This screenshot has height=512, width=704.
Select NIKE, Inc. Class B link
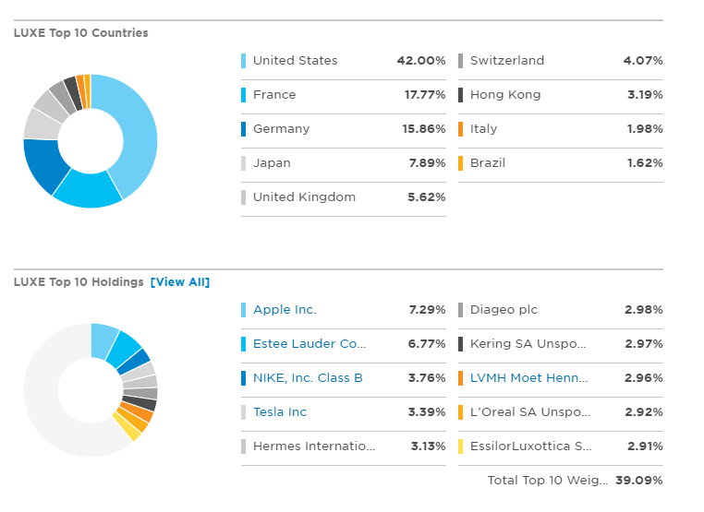point(308,378)
